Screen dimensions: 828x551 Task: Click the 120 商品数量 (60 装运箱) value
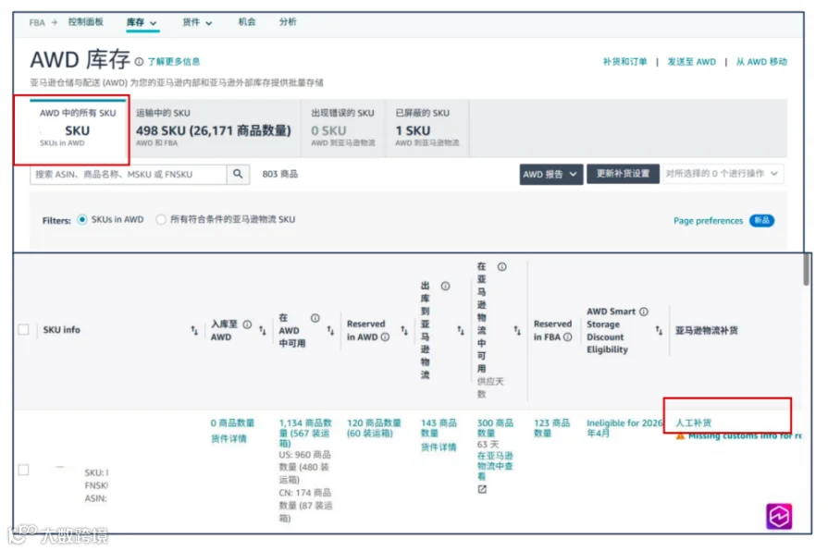pos(374,428)
